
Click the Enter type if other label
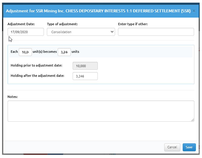[133, 24]
